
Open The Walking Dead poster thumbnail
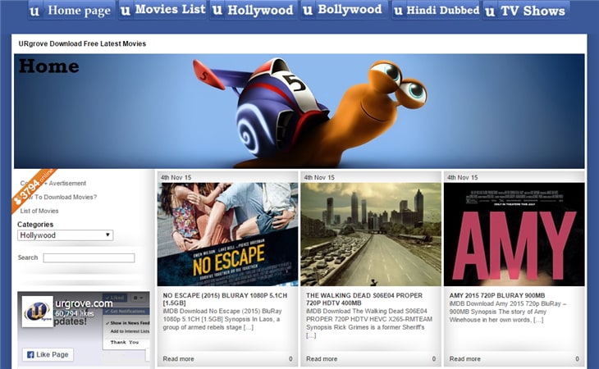pos(371,235)
